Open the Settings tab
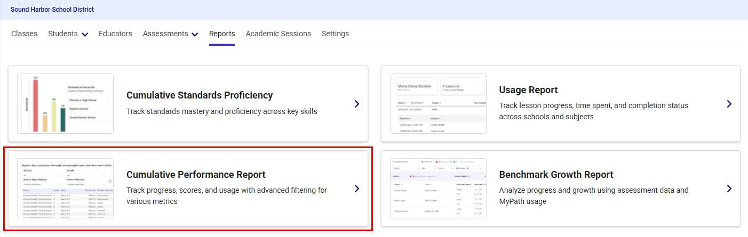 pyautogui.click(x=335, y=34)
